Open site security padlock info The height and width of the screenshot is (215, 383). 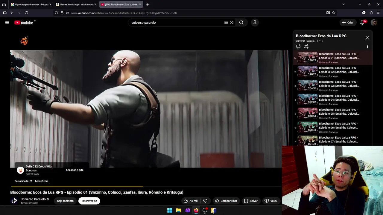coord(62,13)
